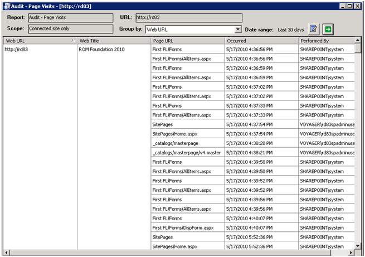Select the 5/17/2010 4:38:20 PM cell
365x257 pixels.
click(261, 143)
